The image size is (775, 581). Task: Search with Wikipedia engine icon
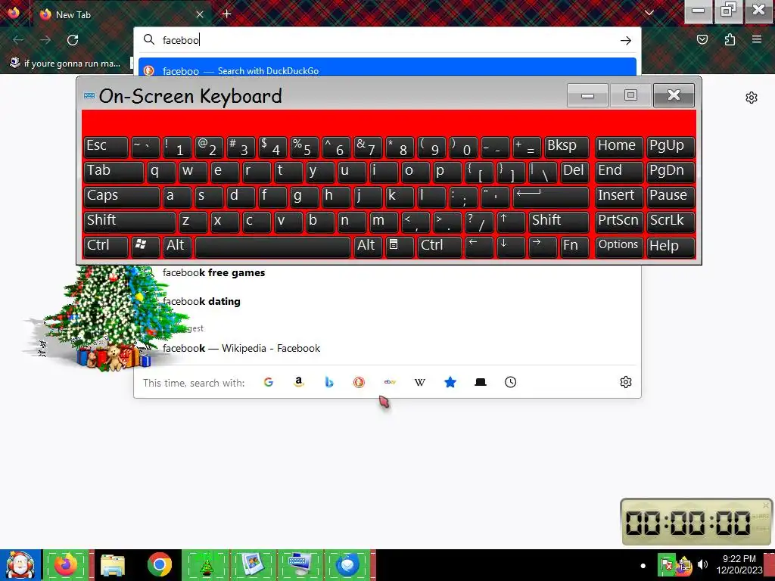[x=419, y=382]
